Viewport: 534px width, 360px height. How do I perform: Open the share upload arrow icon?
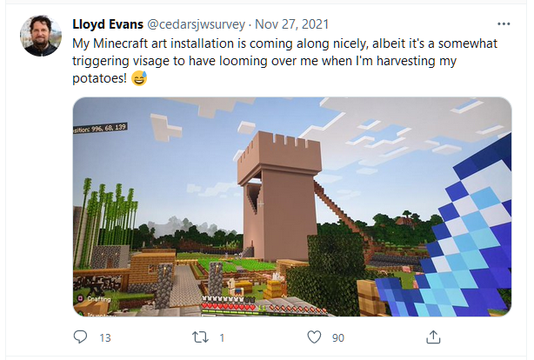tap(433, 337)
